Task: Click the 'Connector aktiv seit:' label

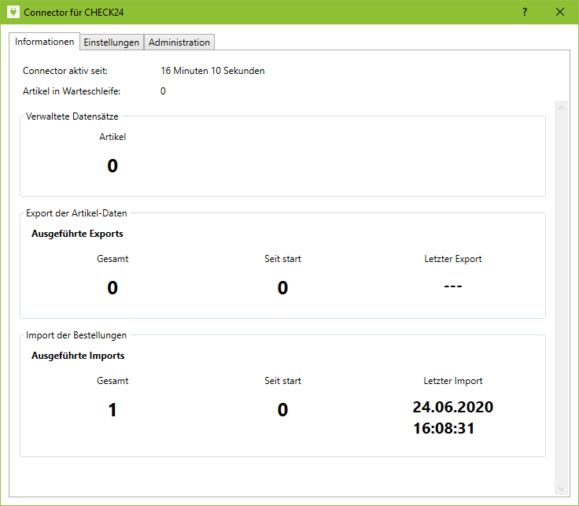Action: coord(65,71)
